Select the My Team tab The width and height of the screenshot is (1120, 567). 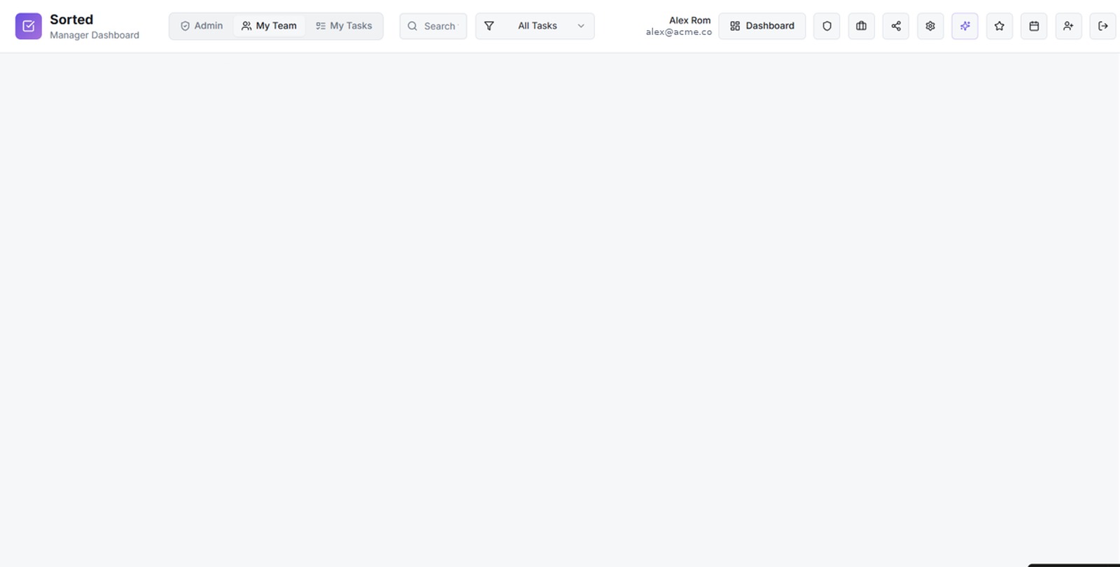coord(269,26)
